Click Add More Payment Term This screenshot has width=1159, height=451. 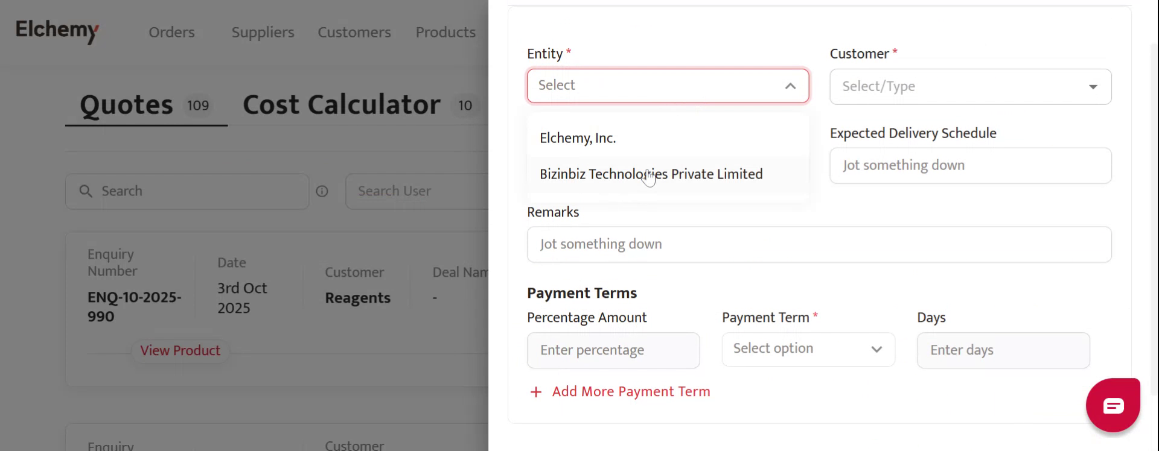pyautogui.click(x=631, y=392)
